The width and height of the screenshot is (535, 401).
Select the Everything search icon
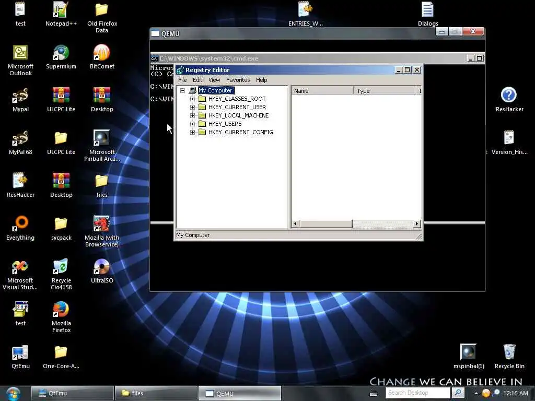tap(20, 228)
